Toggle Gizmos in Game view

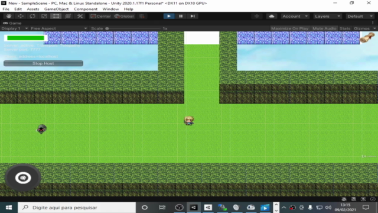point(361,28)
